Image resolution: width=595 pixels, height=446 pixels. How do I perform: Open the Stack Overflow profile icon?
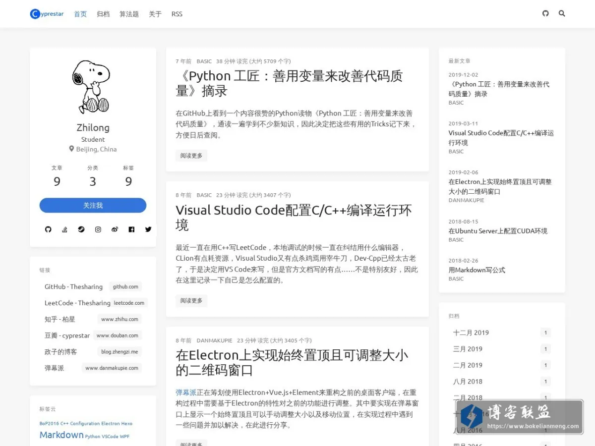tap(64, 229)
